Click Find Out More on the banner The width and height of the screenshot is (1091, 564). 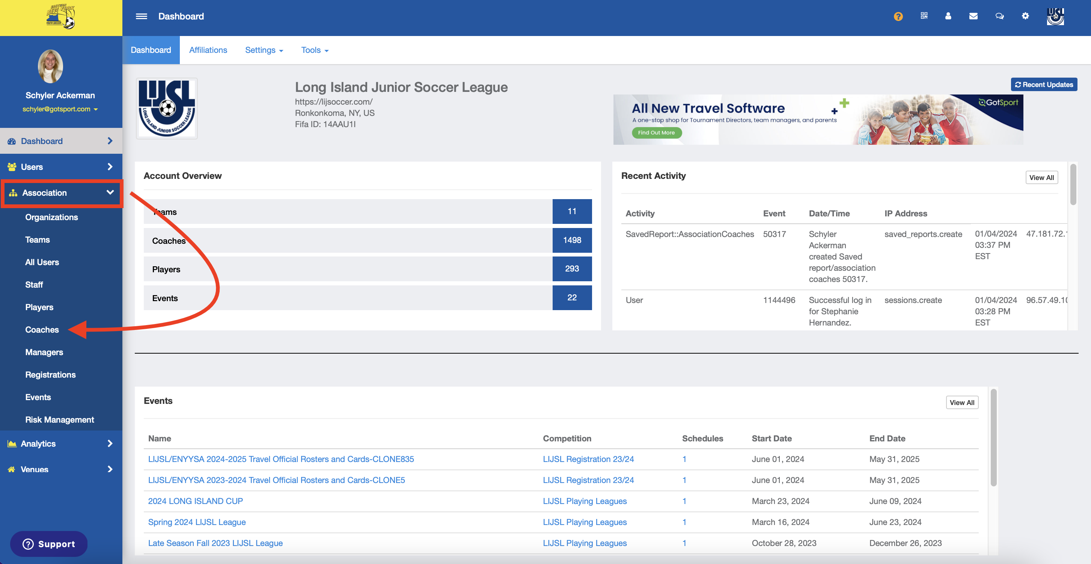[657, 132]
